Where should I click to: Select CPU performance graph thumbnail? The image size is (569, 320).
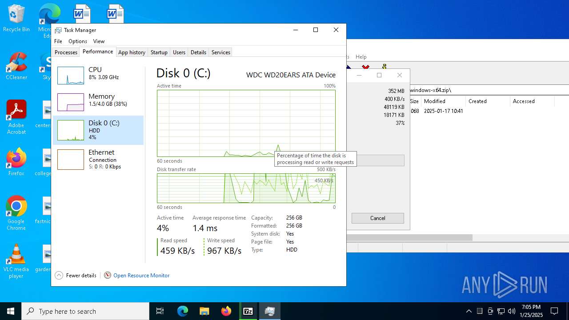pyautogui.click(x=71, y=76)
